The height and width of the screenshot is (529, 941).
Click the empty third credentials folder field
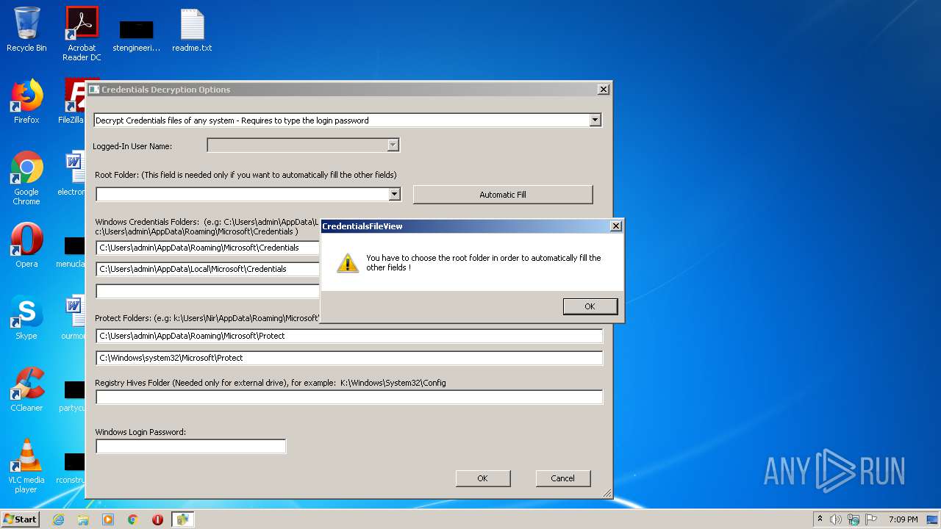click(x=208, y=291)
